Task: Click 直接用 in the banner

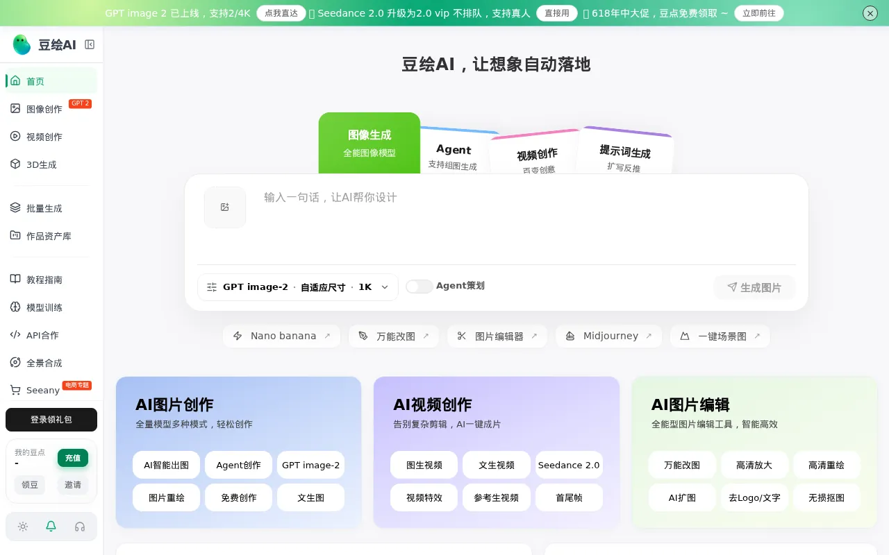Action: pos(557,13)
